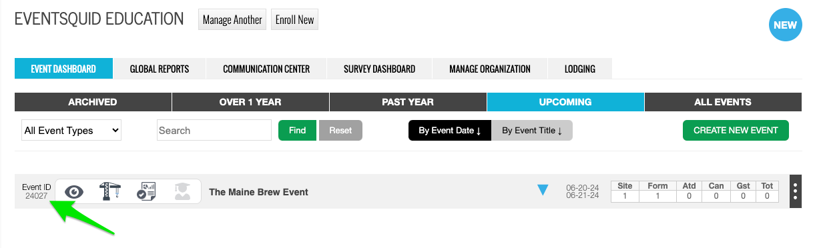
Task: Click the green Find button
Action: tap(298, 131)
